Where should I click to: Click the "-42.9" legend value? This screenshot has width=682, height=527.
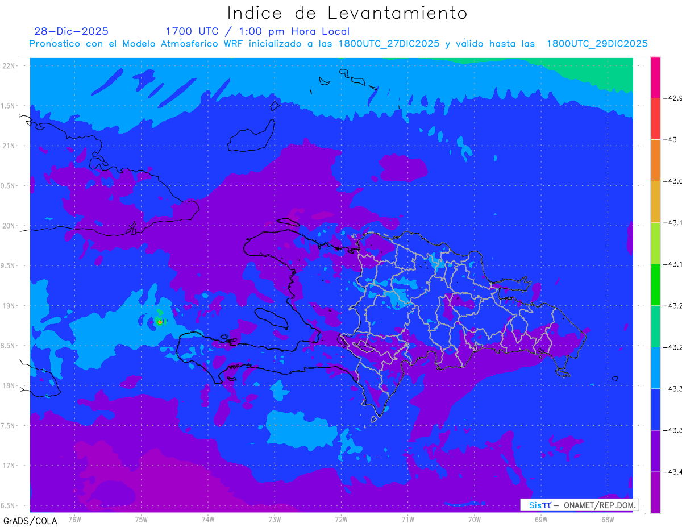pos(673,98)
